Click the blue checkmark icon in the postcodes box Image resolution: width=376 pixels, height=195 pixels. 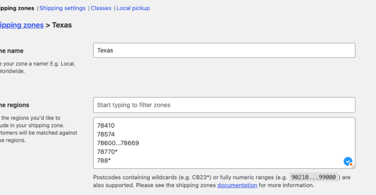348,161
